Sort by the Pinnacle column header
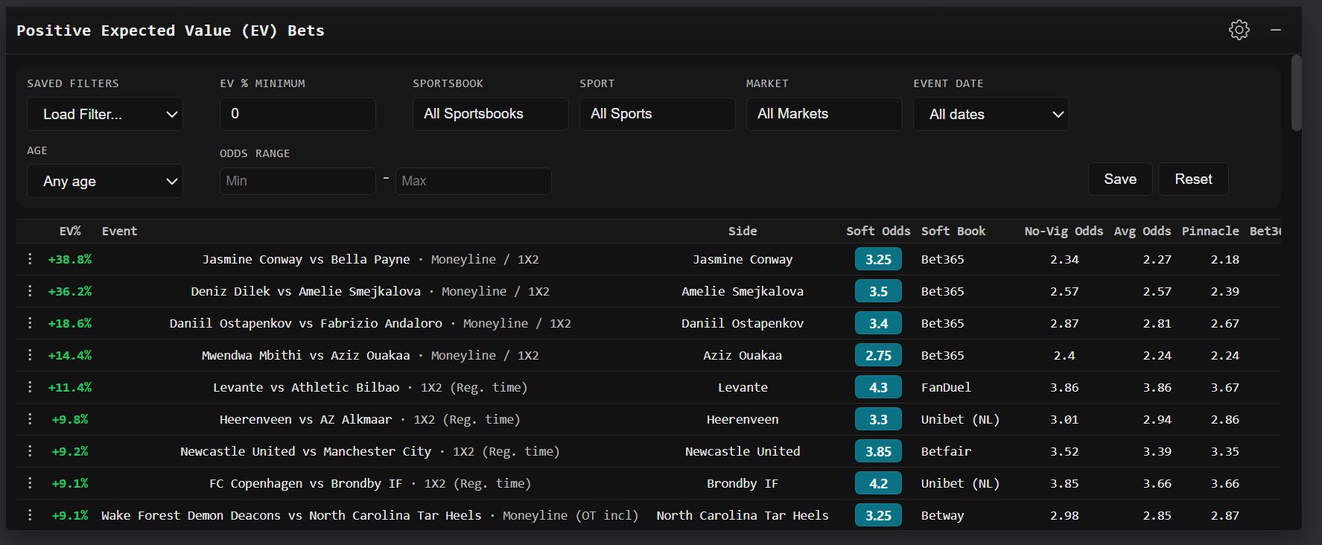1322x545 pixels. pyautogui.click(x=1210, y=231)
